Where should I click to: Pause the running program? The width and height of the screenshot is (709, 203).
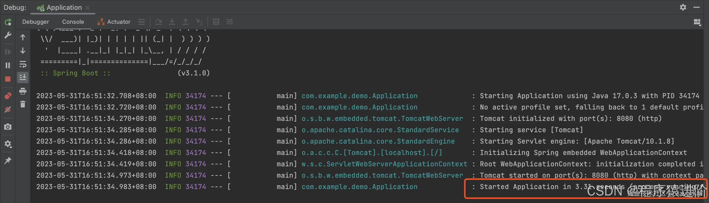[x=8, y=65]
